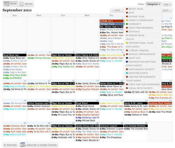This screenshot has height=148, width=175.
Task: Click the Subscribe checkmark icon
Action: [x=5, y=145]
